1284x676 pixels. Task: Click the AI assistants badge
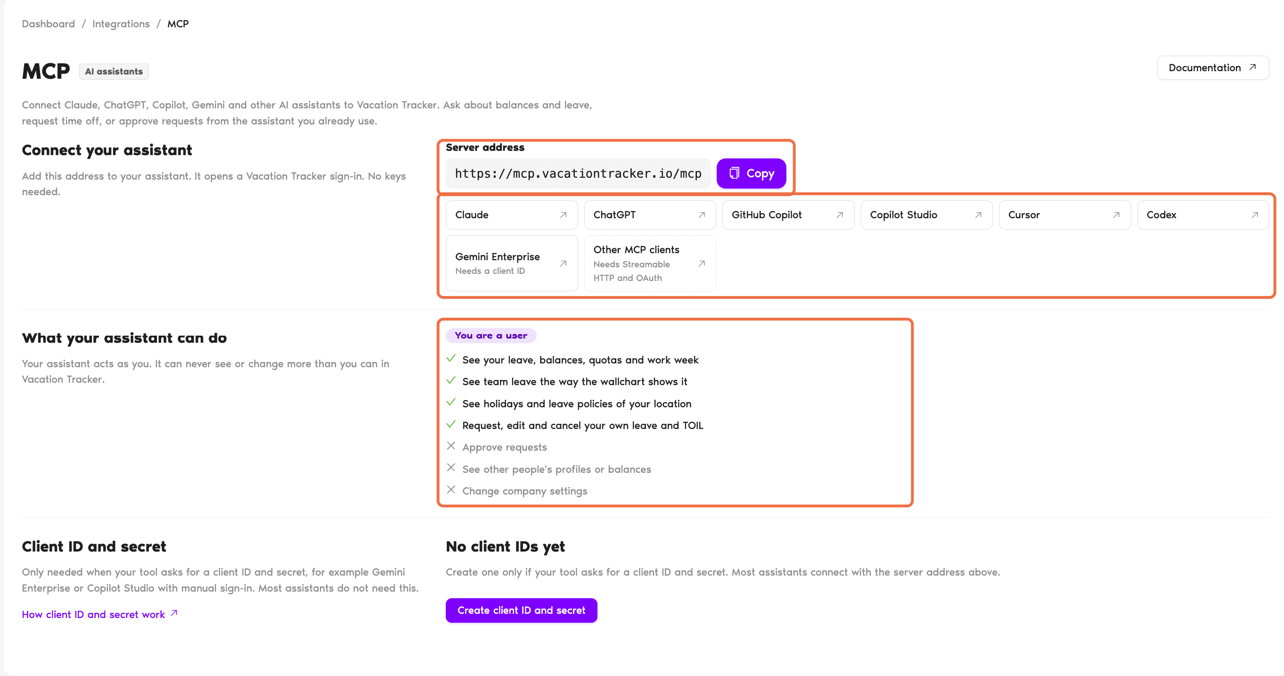pos(114,71)
